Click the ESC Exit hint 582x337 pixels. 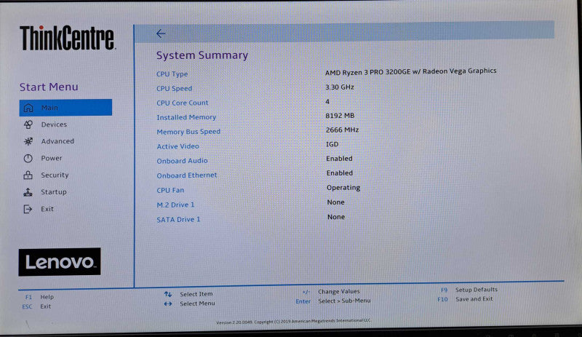tap(36, 306)
